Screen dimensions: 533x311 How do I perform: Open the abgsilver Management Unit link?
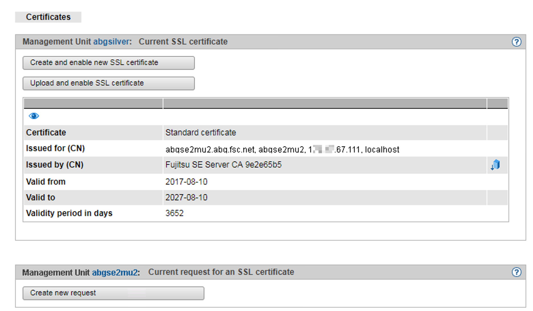111,42
